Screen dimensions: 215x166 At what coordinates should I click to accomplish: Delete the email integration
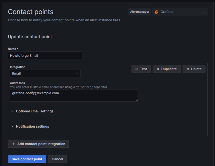point(194,69)
